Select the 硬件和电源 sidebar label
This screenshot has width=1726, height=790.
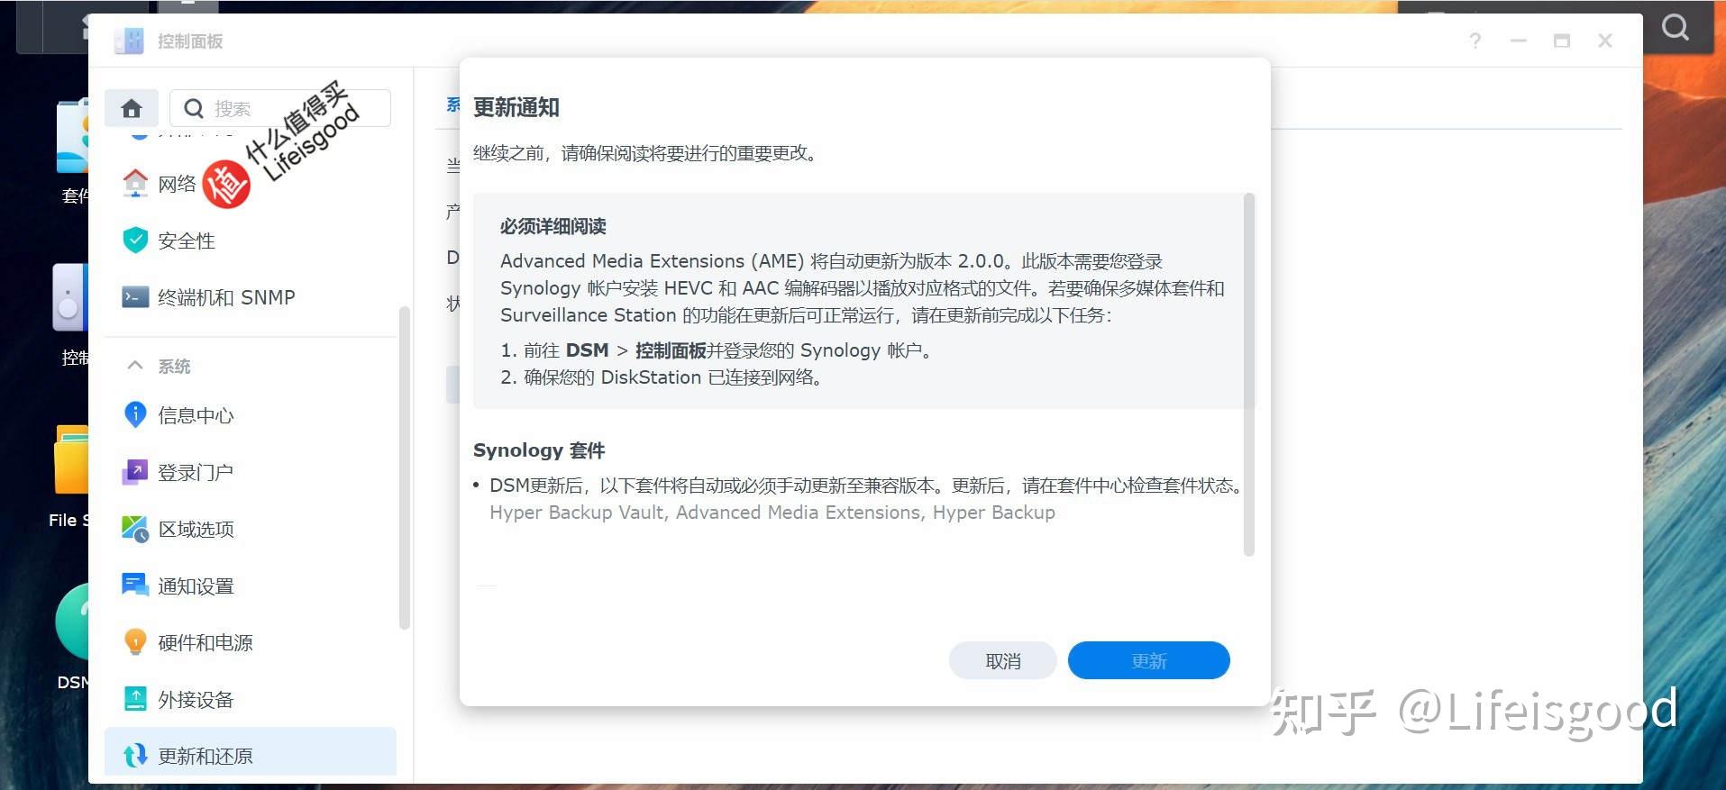tap(205, 642)
